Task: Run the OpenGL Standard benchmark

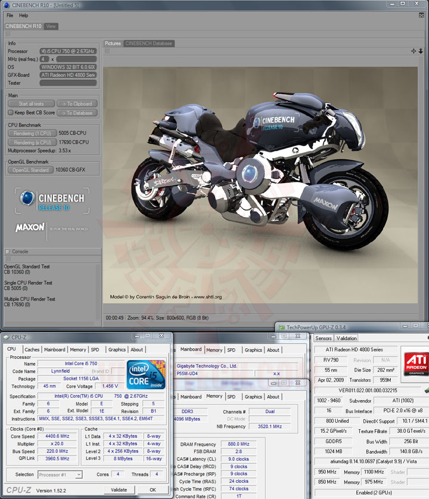Action: pyautogui.click(x=30, y=170)
